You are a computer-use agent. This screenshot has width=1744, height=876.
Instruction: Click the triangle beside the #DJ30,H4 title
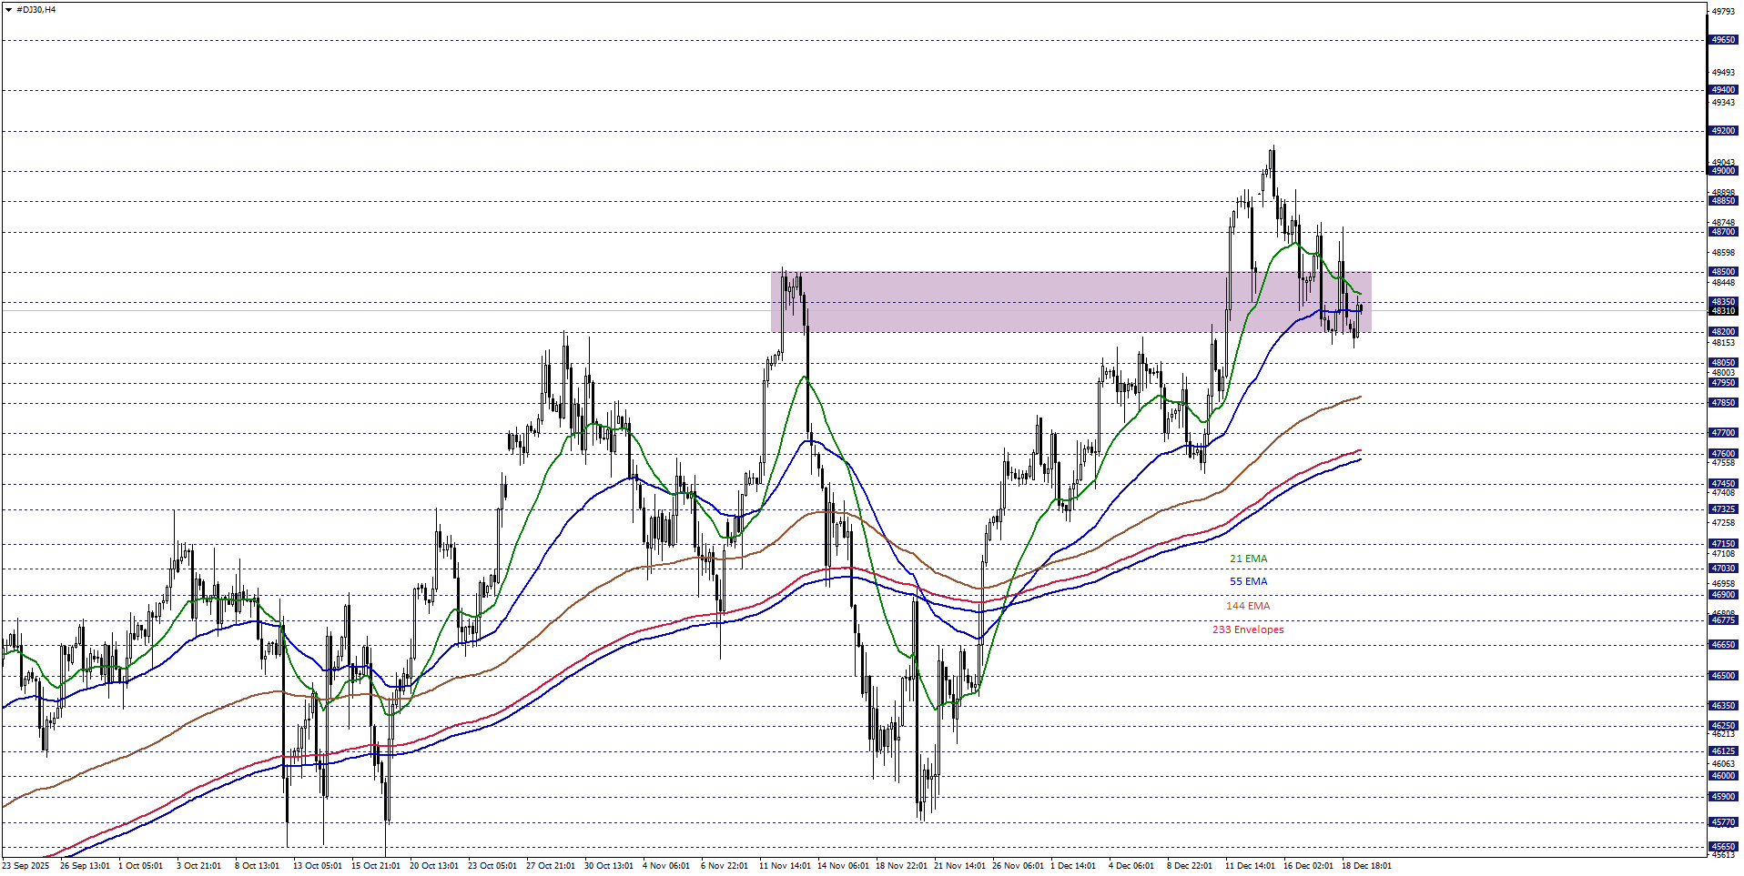(8, 10)
